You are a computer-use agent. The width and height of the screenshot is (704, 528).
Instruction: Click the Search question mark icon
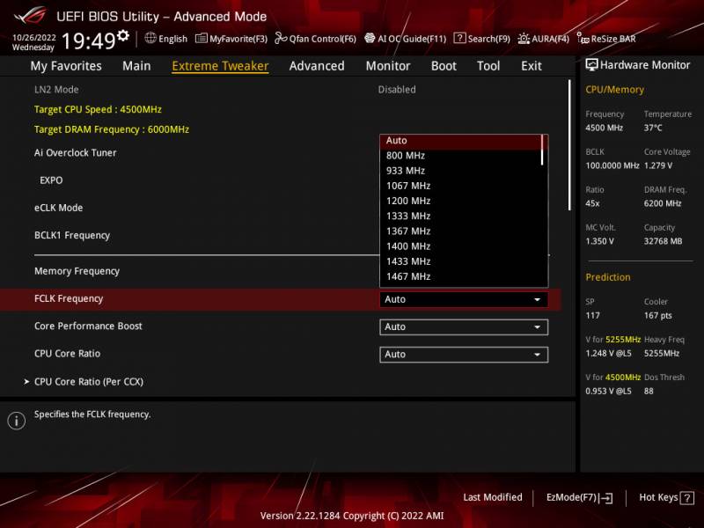click(459, 38)
